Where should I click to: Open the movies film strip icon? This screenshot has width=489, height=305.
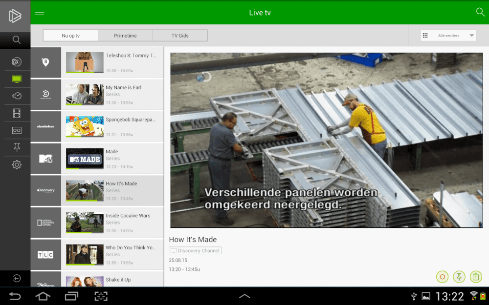pos(17,113)
